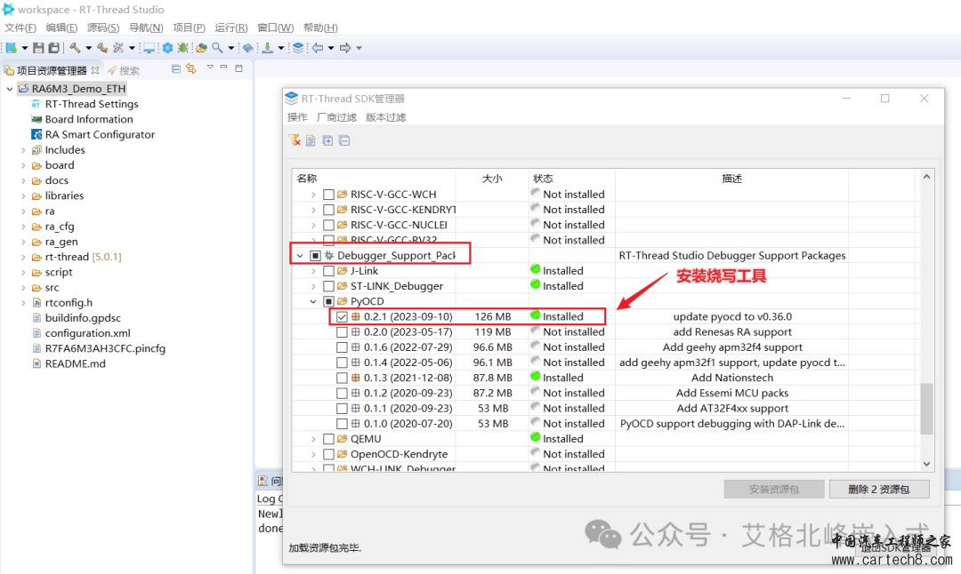Image resolution: width=961 pixels, height=574 pixels.
Task: Toggle link with editor arrows icon
Action: tap(191, 68)
